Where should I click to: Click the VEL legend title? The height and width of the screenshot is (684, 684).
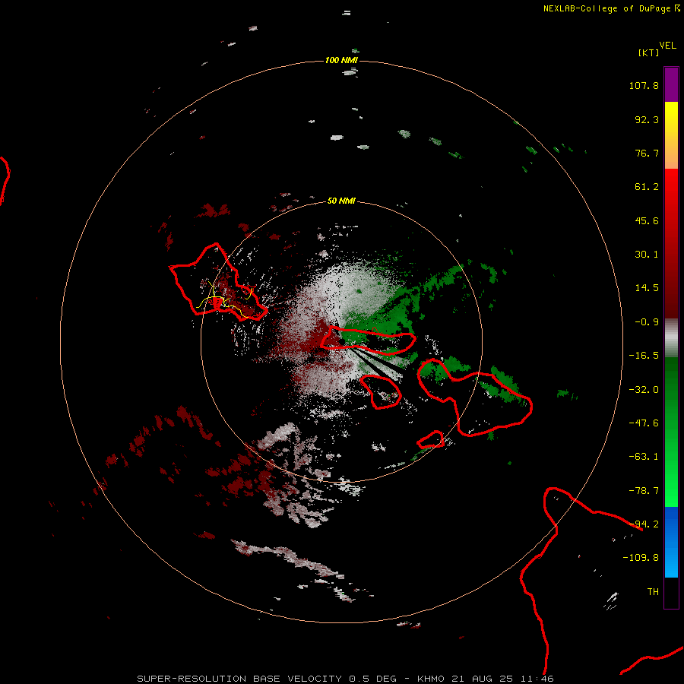[667, 46]
